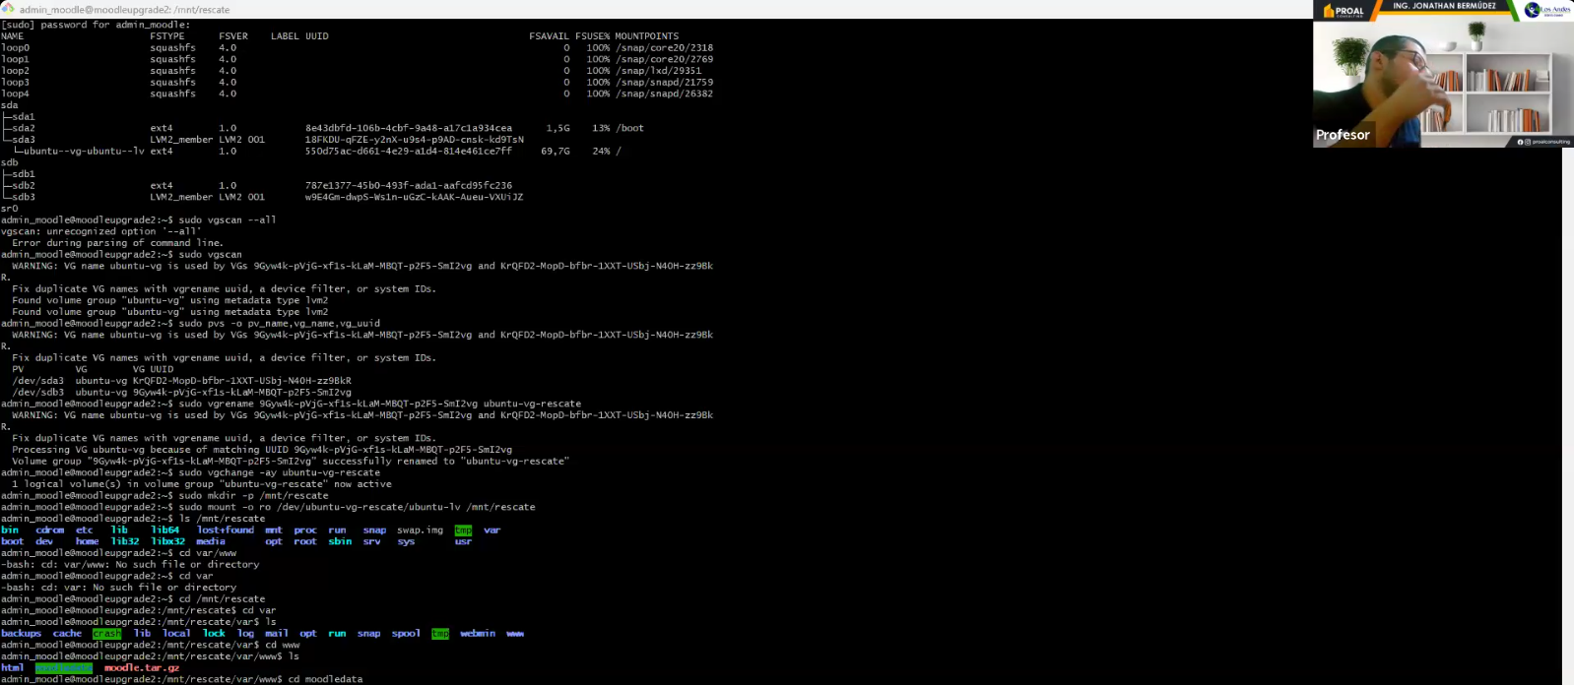Click '-bash: cd: var/www: No such file' error
This screenshot has width=1574, height=685.
click(130, 564)
